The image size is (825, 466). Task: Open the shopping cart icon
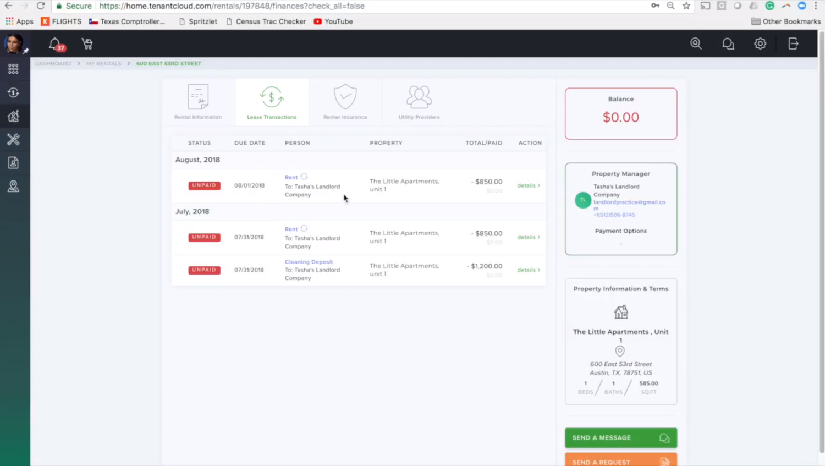[x=87, y=44]
